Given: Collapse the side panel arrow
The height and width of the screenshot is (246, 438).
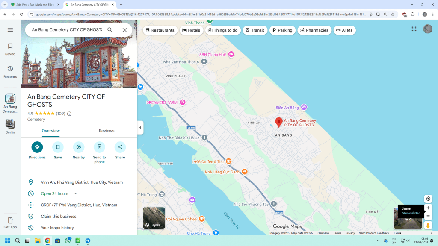Looking at the screenshot, I should pos(140,127).
